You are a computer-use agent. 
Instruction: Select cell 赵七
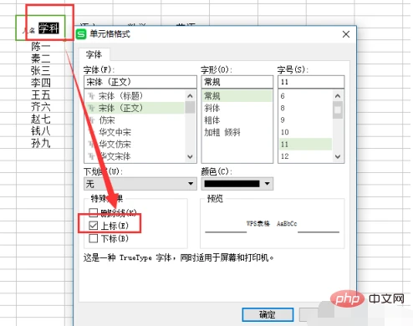tap(41, 119)
